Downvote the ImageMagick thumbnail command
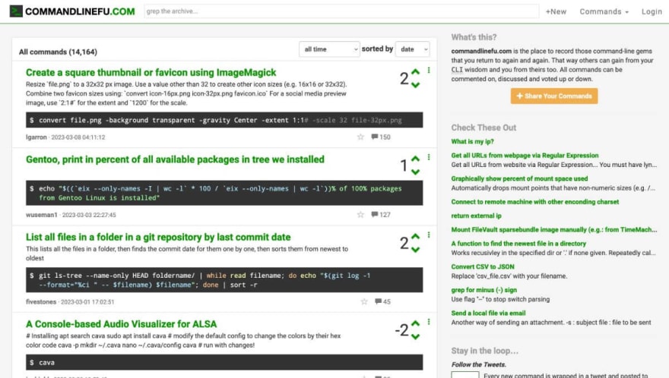 (416, 85)
